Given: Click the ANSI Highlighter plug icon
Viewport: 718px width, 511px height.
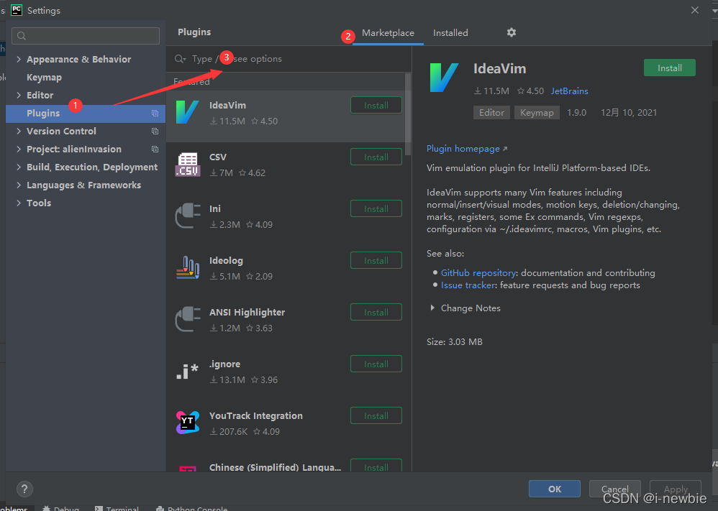Looking at the screenshot, I should (187, 319).
